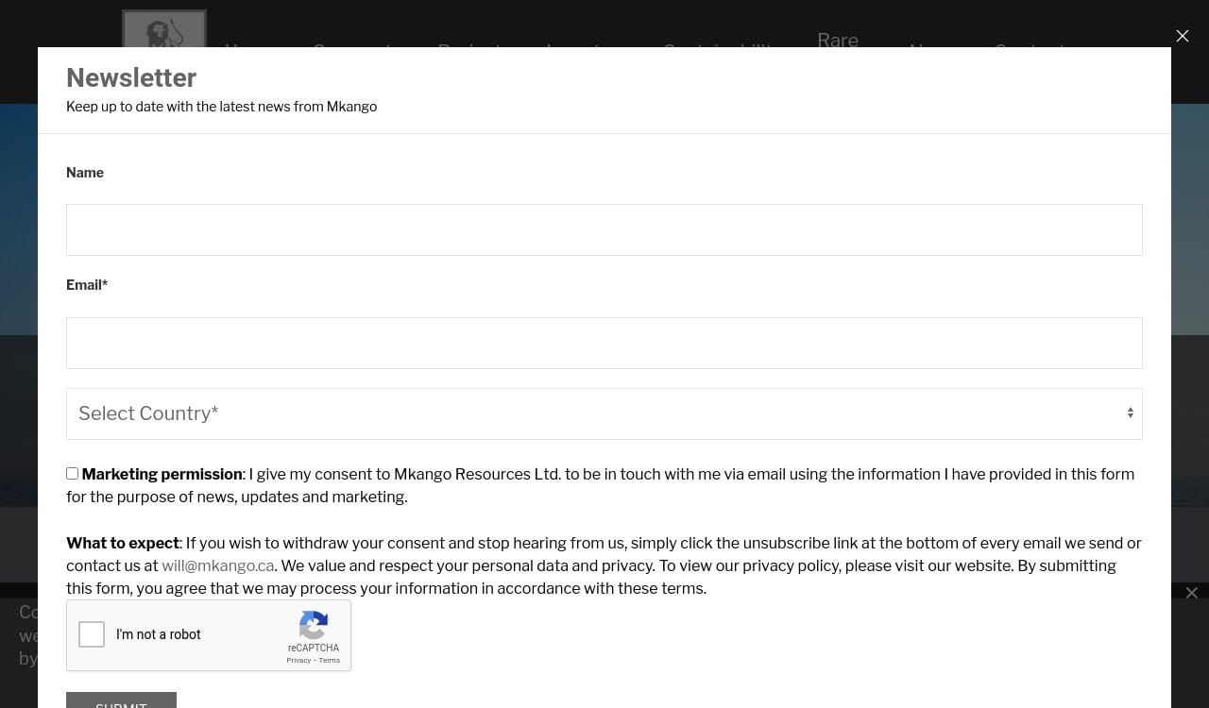
Task: Open the reCAPTCHA Terms link
Action: click(x=330, y=661)
